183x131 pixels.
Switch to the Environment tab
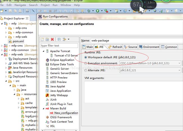tap(149, 47)
